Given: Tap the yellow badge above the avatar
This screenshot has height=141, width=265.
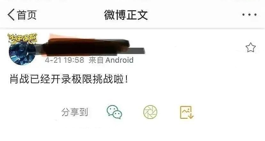Looking at the screenshot, I should [22, 38].
